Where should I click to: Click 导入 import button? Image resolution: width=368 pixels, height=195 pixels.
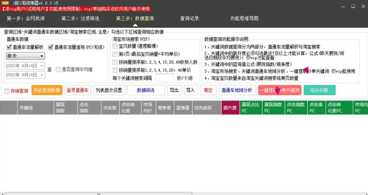pyautogui.click(x=190, y=91)
